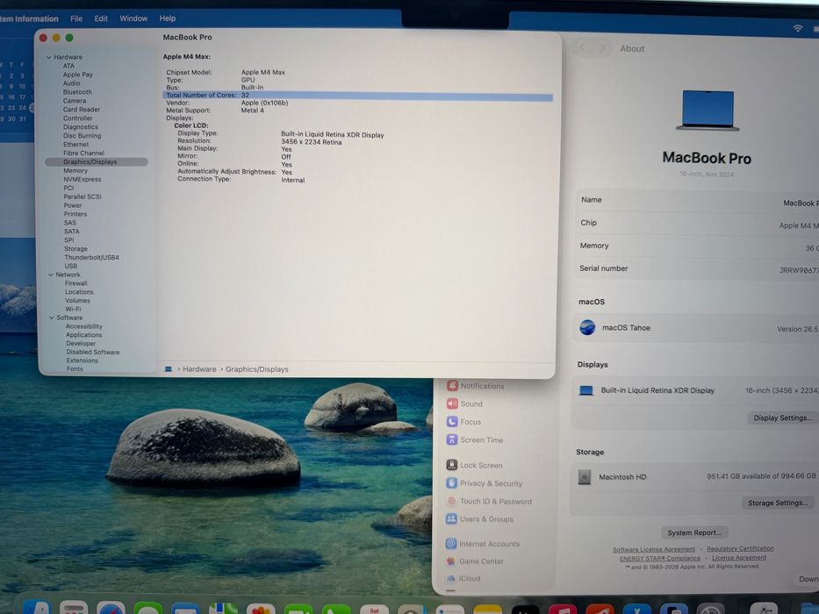Collapse the Network section in the sidebar
The width and height of the screenshot is (819, 614).
[51, 275]
